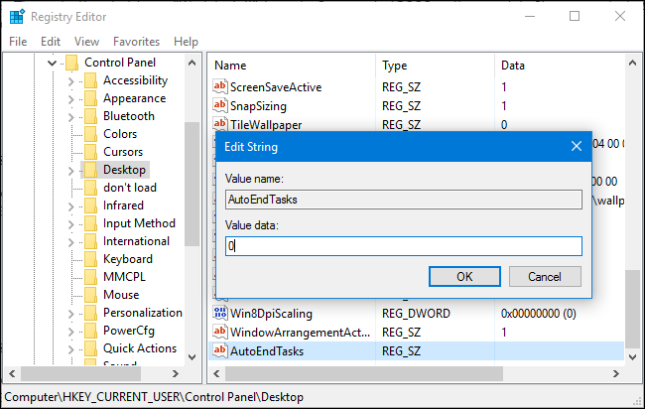
Task: Click the ScreenSaveActive string value icon
Action: coord(220,87)
